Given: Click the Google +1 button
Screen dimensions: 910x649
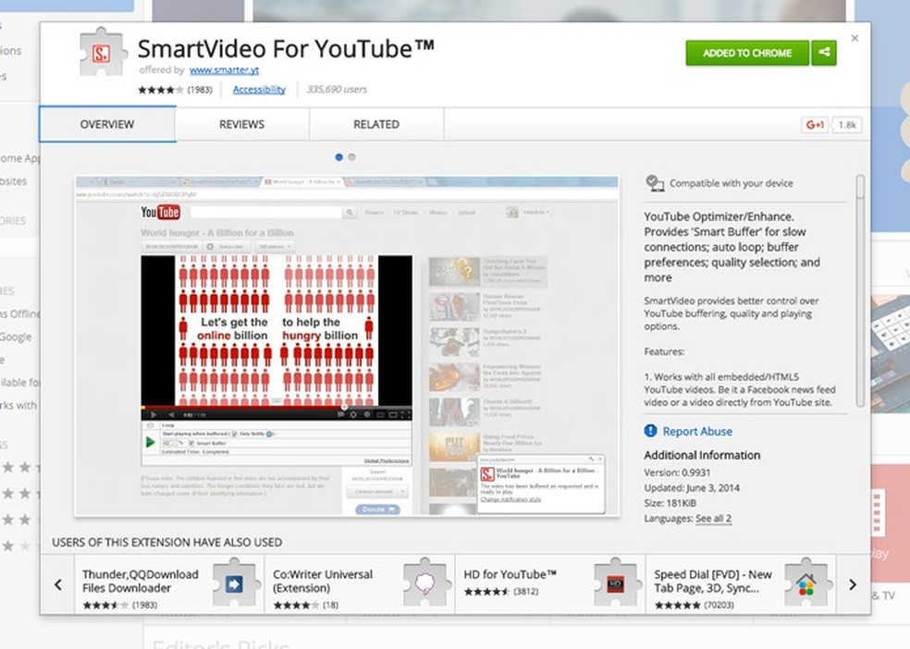Looking at the screenshot, I should click(815, 125).
